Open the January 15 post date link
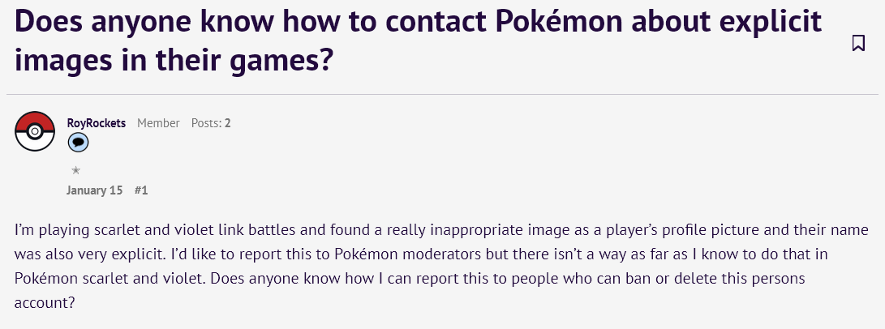 [94, 190]
